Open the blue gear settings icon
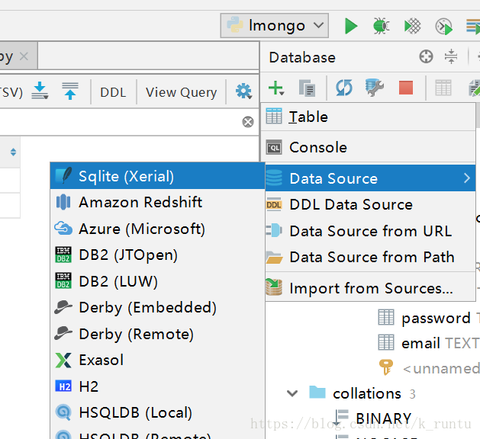Screen dimensions: 480x439 [243, 91]
